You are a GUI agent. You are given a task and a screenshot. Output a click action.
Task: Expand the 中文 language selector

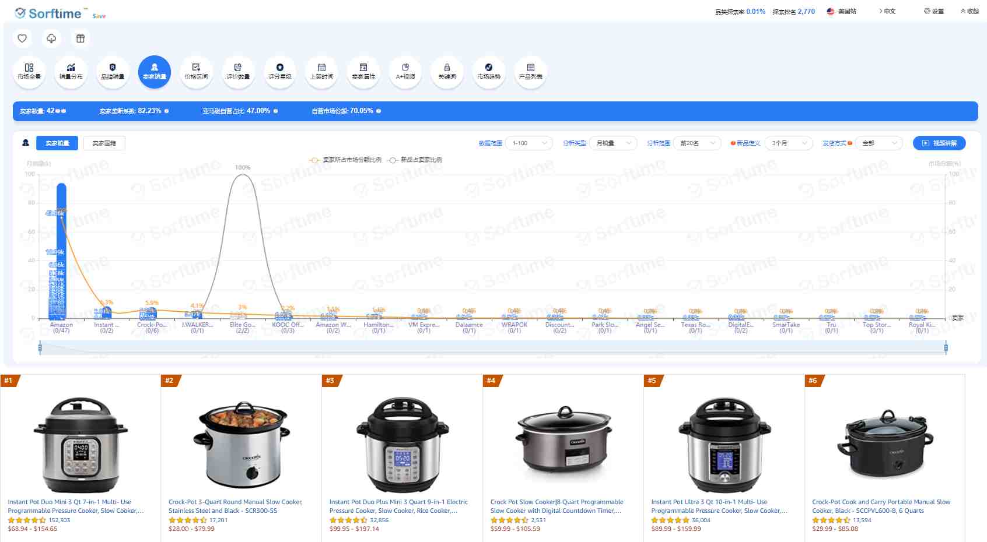(x=887, y=11)
